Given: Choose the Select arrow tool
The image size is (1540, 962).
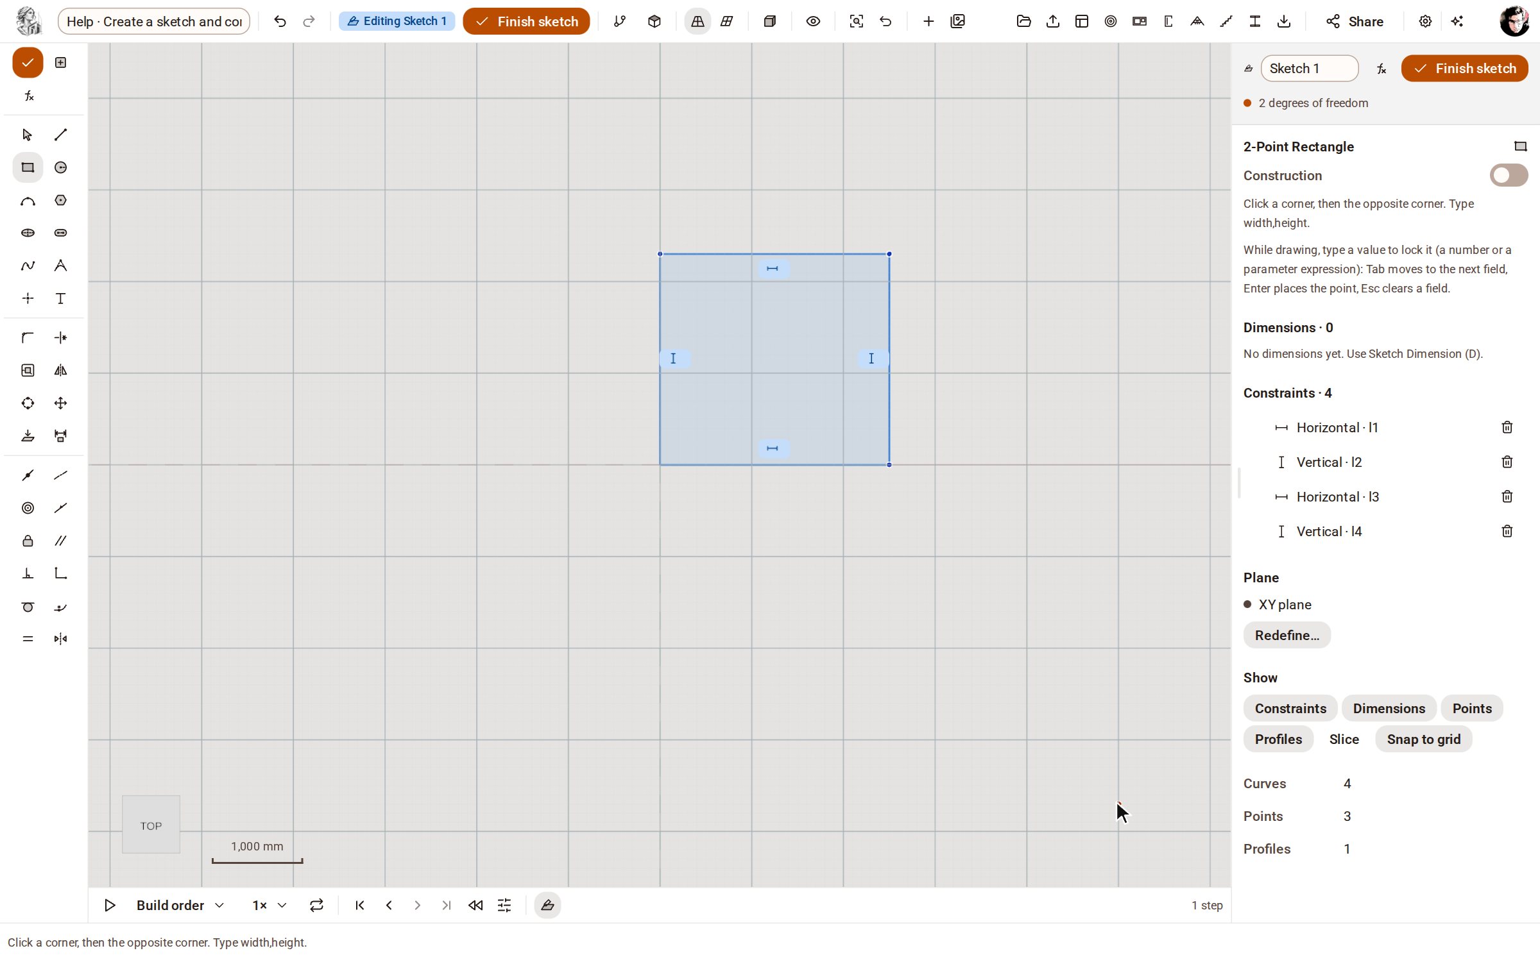Looking at the screenshot, I should click(28, 135).
